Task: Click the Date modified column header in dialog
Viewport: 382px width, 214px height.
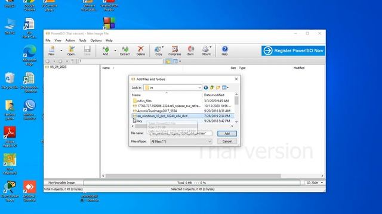Action: click(214, 95)
